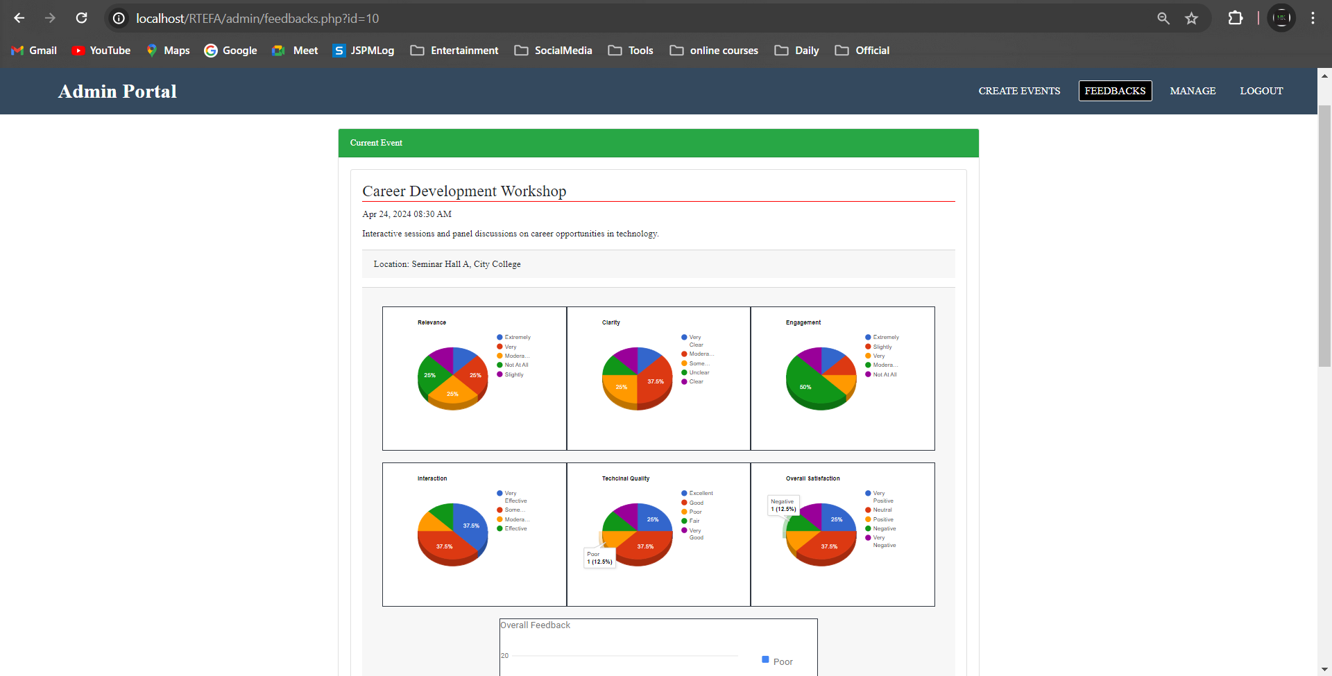Expand the SocialMedia bookmarks folder
The height and width of the screenshot is (676, 1332).
tap(553, 51)
